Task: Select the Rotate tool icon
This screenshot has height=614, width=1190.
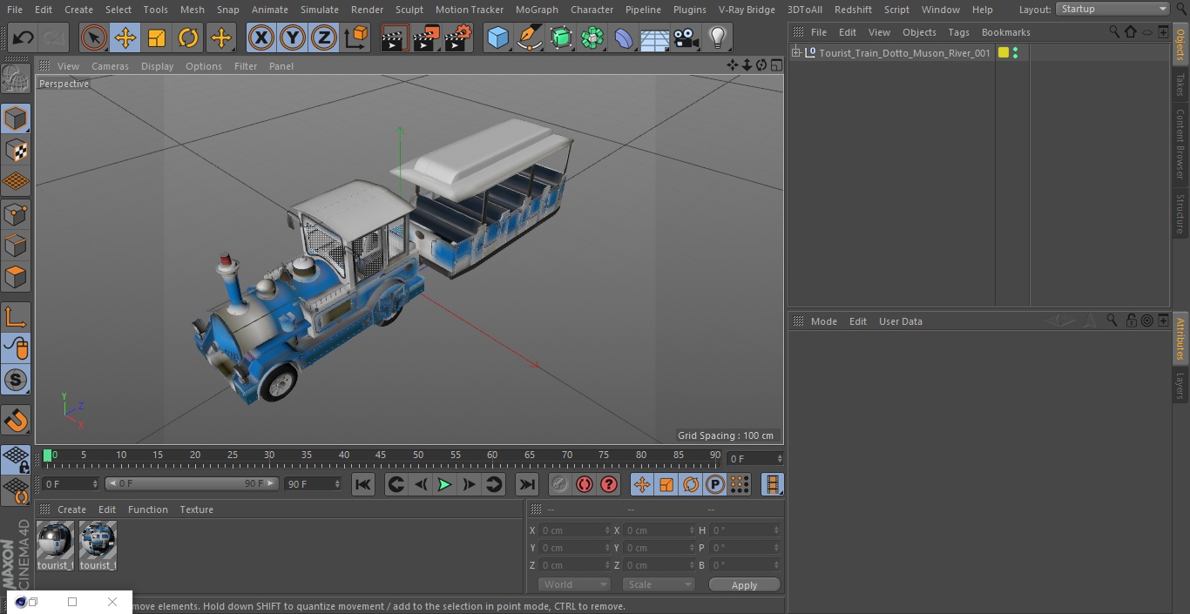Action: point(188,37)
